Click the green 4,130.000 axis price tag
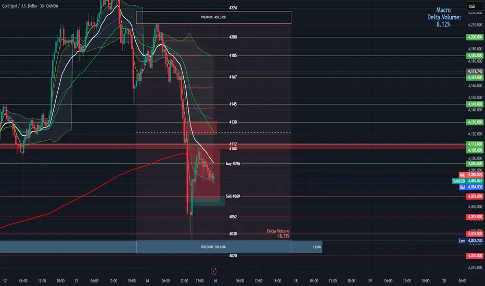Viewport: 485px width, 286px height. (x=475, y=122)
